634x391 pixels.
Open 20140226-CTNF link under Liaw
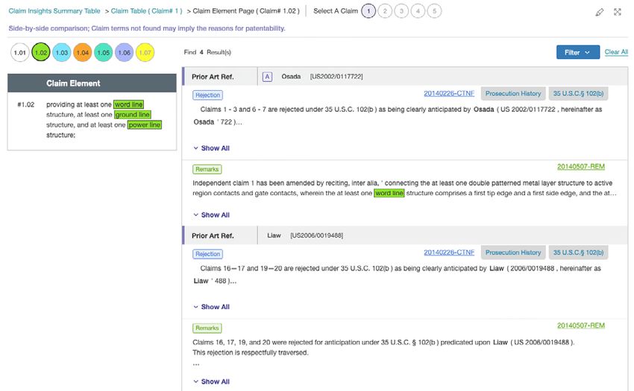pyautogui.click(x=449, y=252)
